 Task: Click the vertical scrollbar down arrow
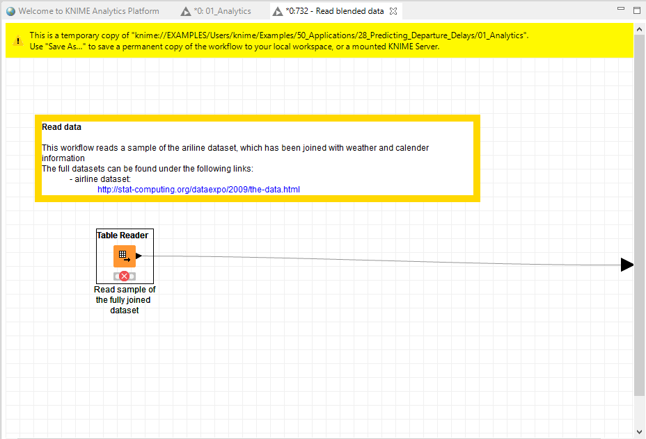coord(640,432)
